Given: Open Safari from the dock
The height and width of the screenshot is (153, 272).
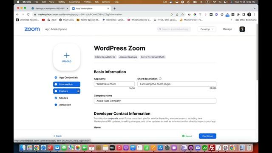Looking at the screenshot, I should 43,148.
